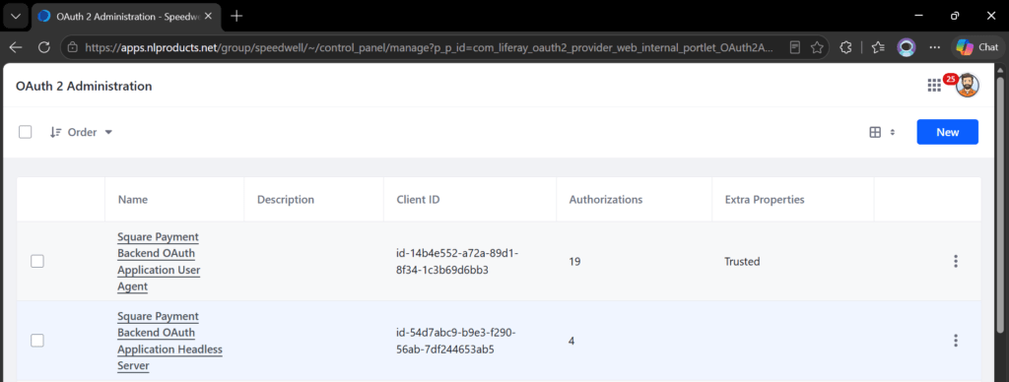Open actions menu for User Agent row

pos(956,261)
